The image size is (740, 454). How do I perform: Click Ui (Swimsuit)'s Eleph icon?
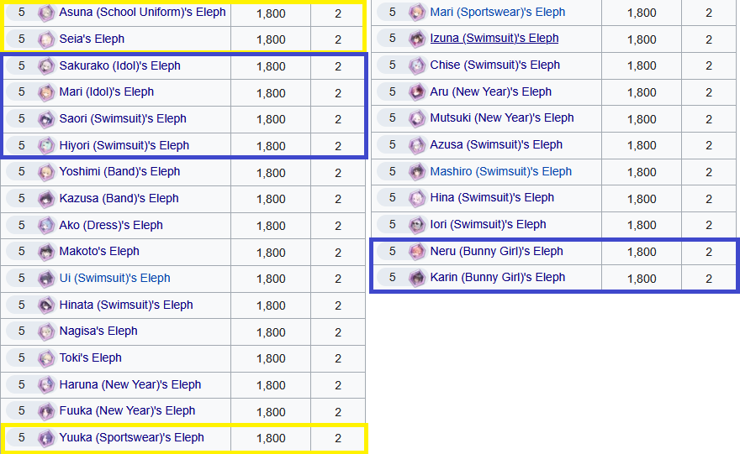pos(46,279)
